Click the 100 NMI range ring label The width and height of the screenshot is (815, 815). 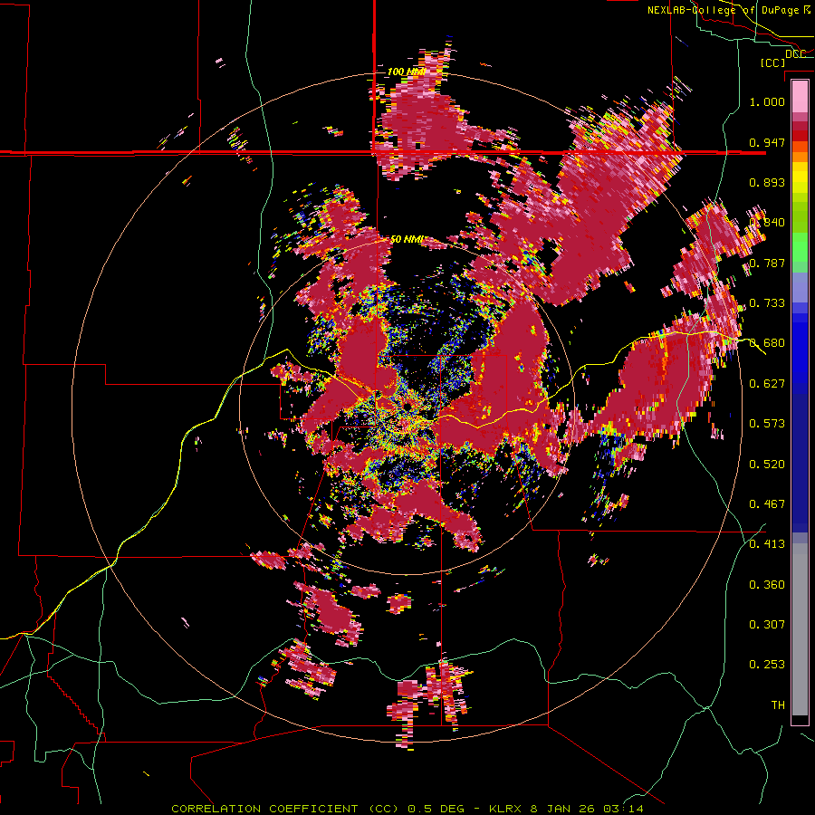tap(407, 72)
